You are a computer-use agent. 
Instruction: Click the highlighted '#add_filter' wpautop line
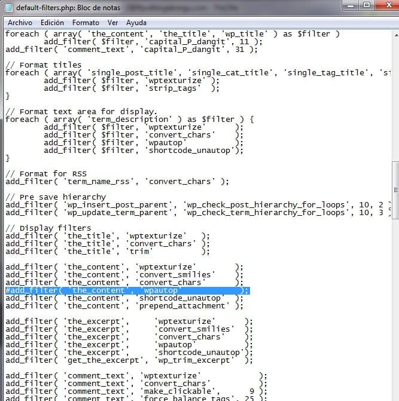click(126, 290)
